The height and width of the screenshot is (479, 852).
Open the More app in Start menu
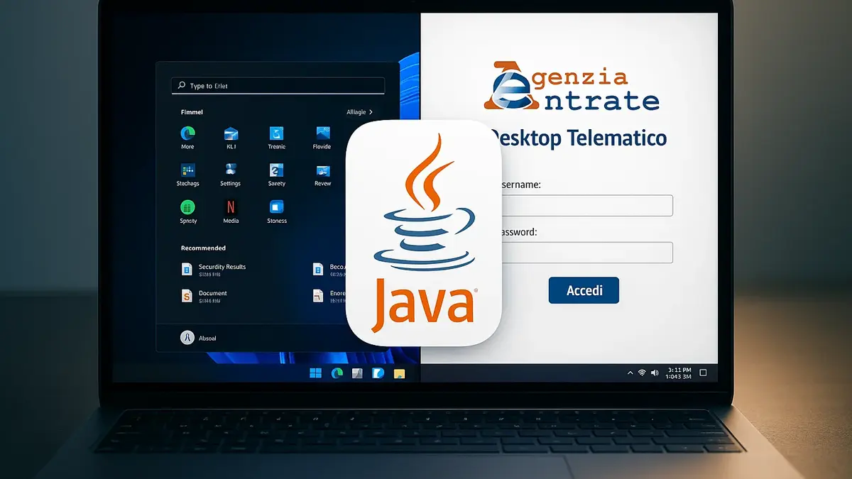tap(187, 133)
